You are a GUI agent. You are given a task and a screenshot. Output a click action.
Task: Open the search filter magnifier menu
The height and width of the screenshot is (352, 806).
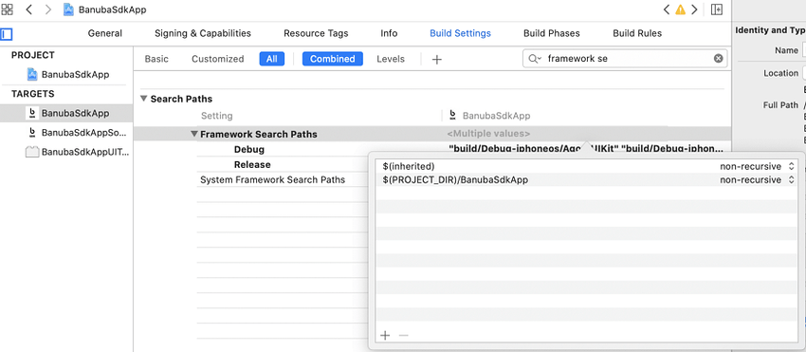pyautogui.click(x=535, y=59)
